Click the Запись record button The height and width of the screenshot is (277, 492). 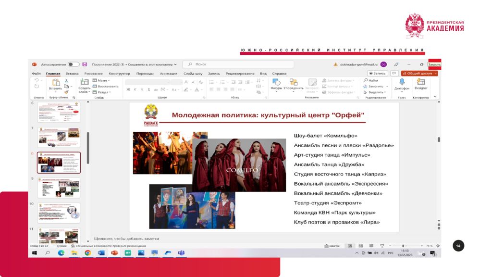click(378, 73)
